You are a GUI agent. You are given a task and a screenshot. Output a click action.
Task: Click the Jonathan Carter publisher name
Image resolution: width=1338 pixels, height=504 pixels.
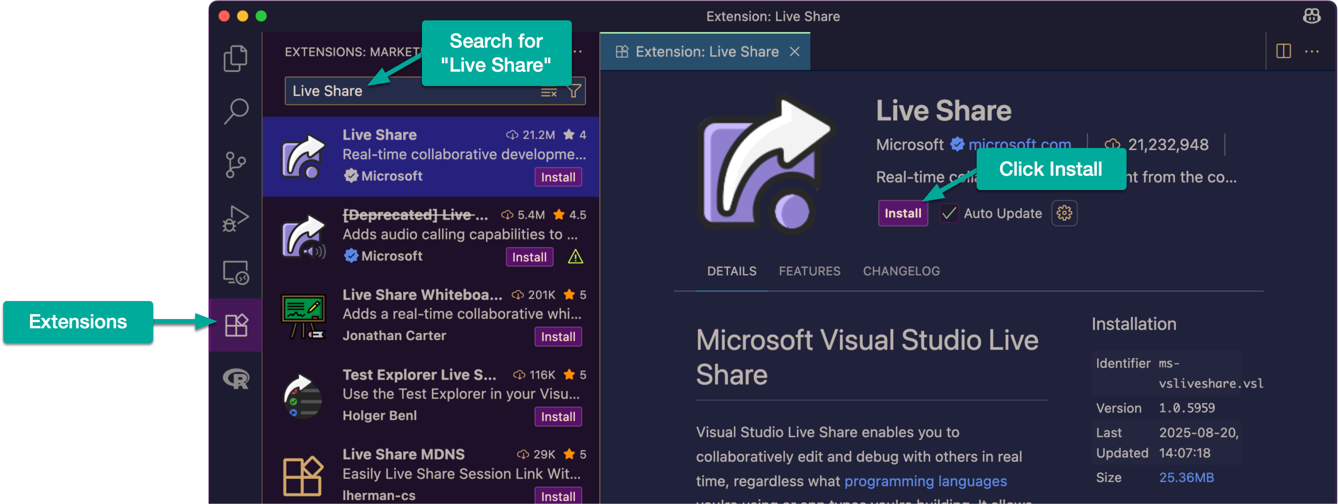(x=394, y=336)
